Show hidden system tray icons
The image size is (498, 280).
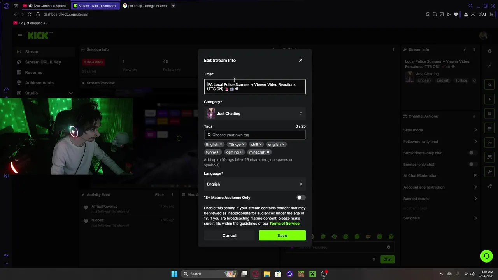point(441,274)
